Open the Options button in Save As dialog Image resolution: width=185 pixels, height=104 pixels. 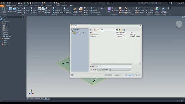pos(117,75)
